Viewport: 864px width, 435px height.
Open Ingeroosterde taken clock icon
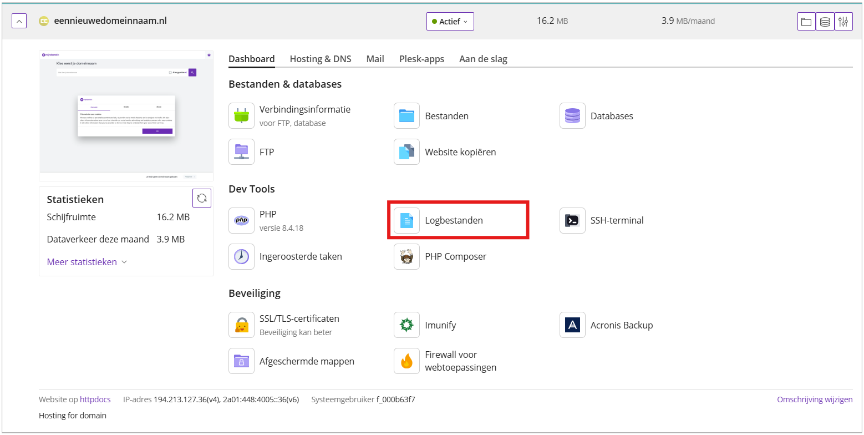click(x=241, y=257)
